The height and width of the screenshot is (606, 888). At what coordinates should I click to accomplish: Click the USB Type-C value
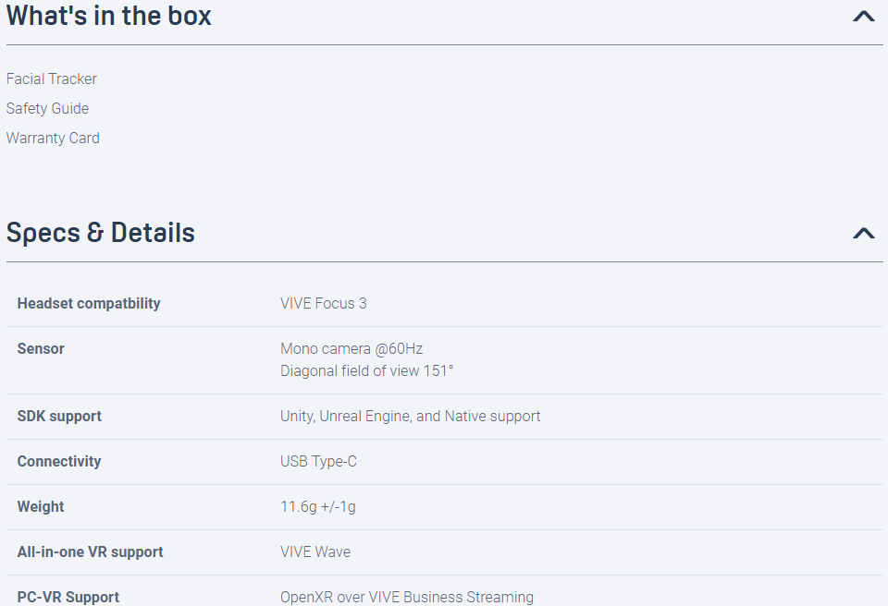pyautogui.click(x=318, y=462)
